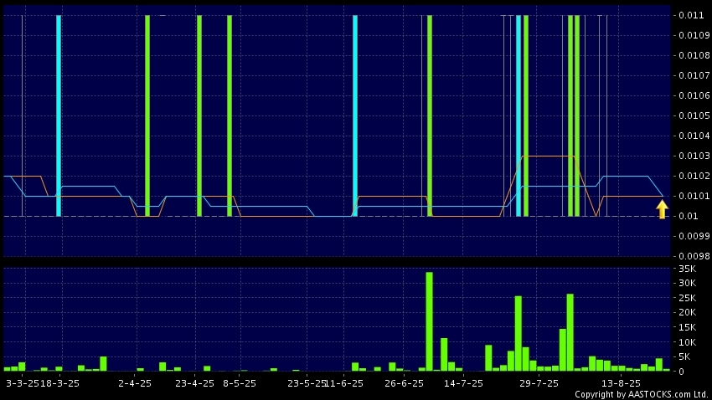Click the 5K volume axis label

[x=684, y=356]
